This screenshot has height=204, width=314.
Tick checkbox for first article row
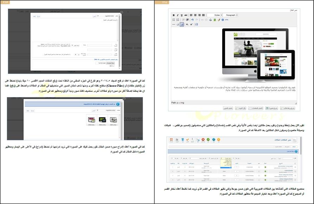(295, 167)
